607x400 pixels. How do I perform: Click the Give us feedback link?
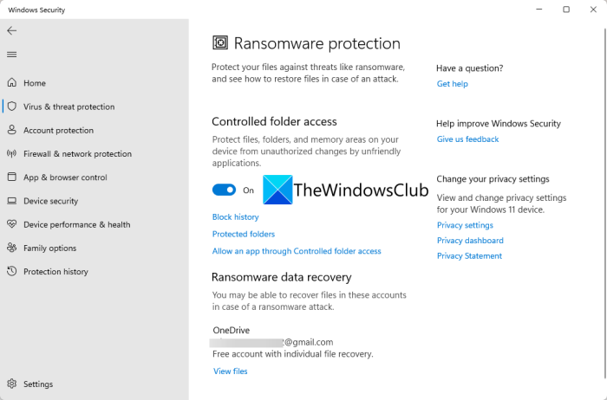(467, 139)
